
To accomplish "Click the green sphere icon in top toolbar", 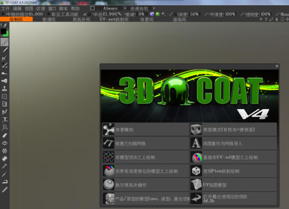I will point(158,14).
